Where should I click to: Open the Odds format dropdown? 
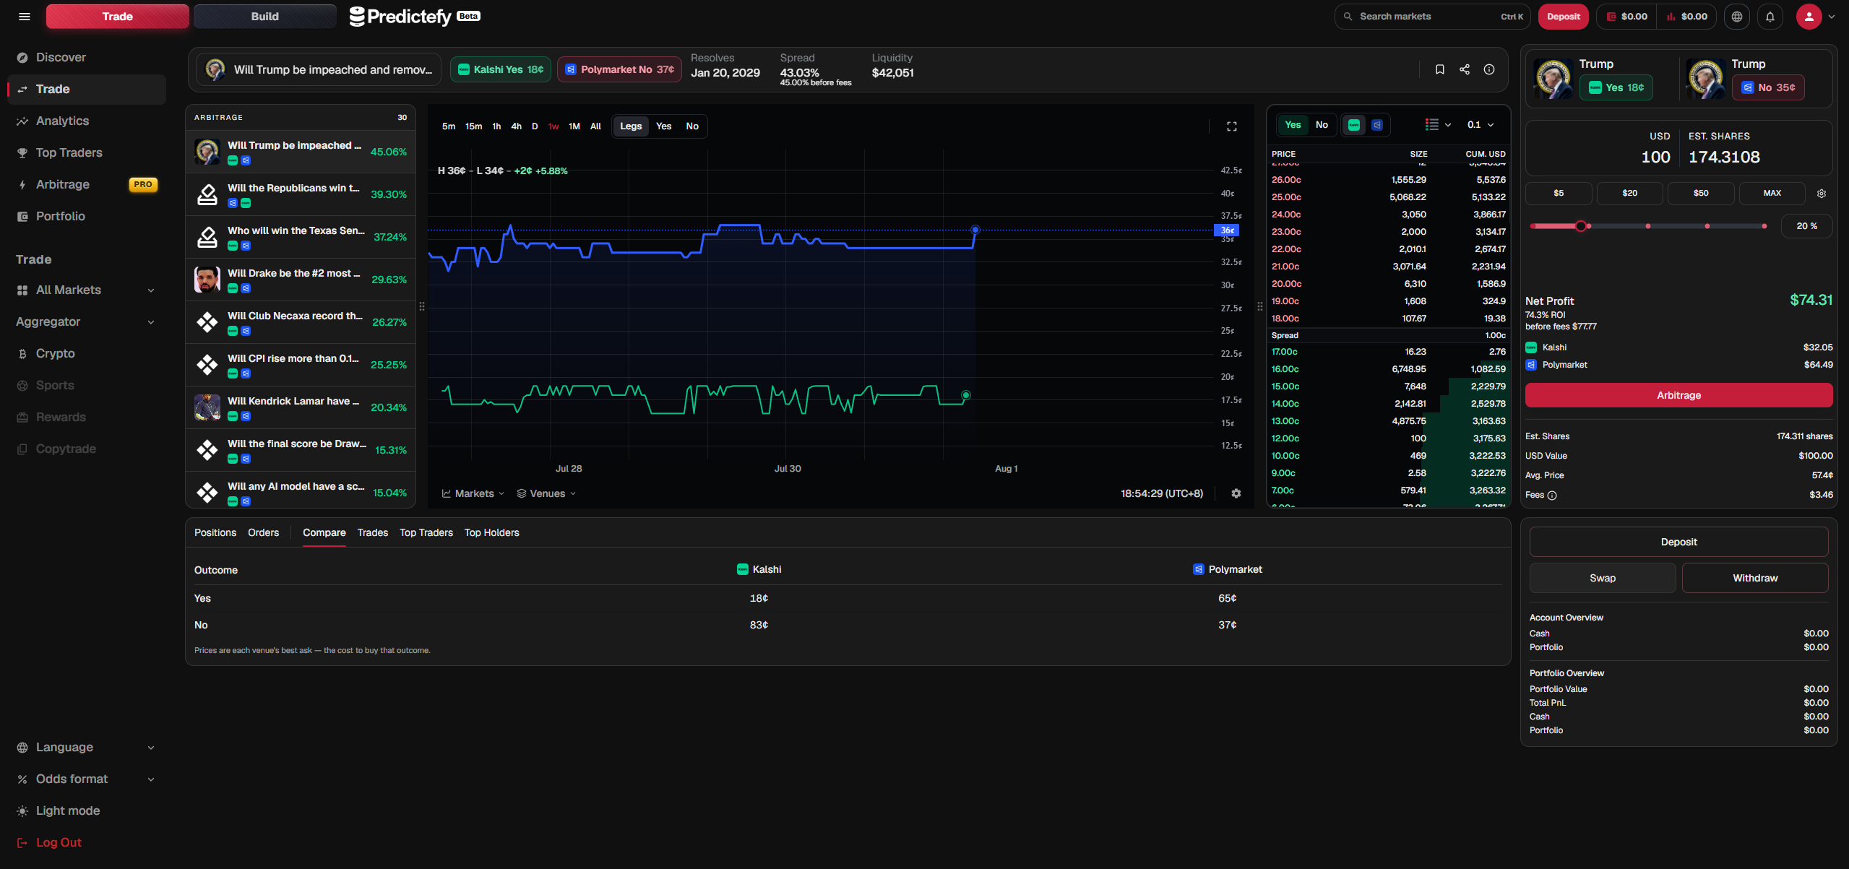[x=87, y=779]
